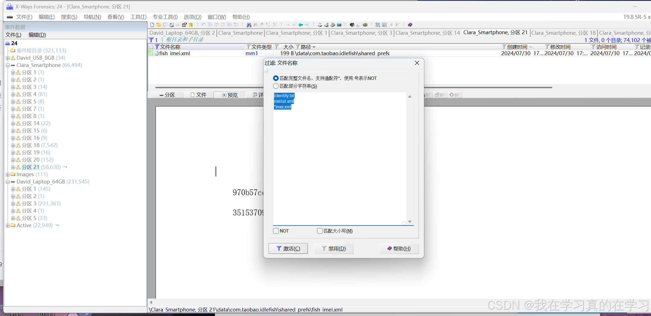Click the Back navigation arrow icon
The image size is (651, 316).
[x=301, y=25]
